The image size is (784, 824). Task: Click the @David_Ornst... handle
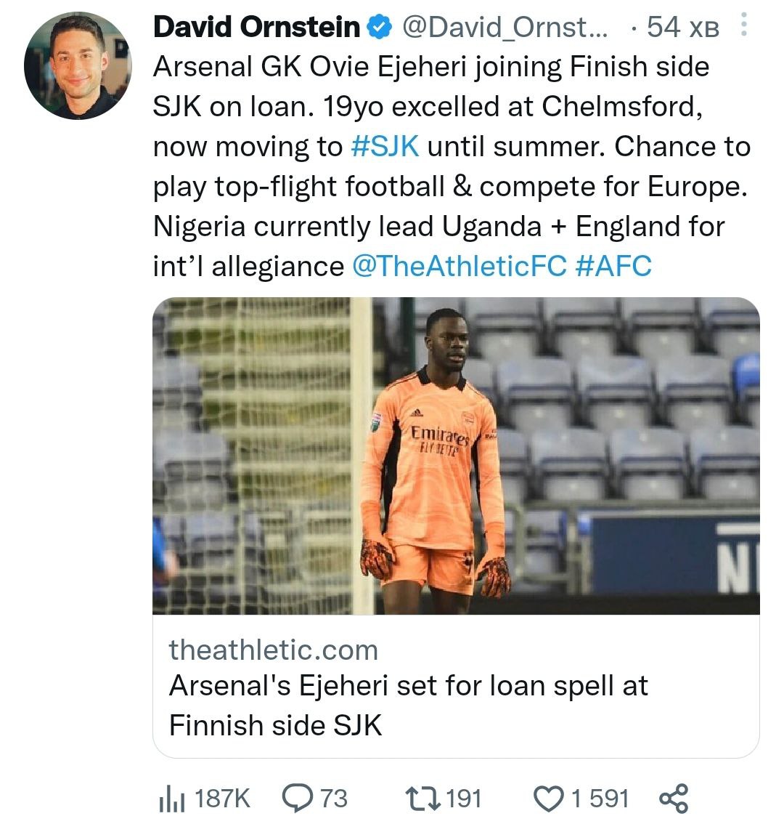(x=506, y=28)
